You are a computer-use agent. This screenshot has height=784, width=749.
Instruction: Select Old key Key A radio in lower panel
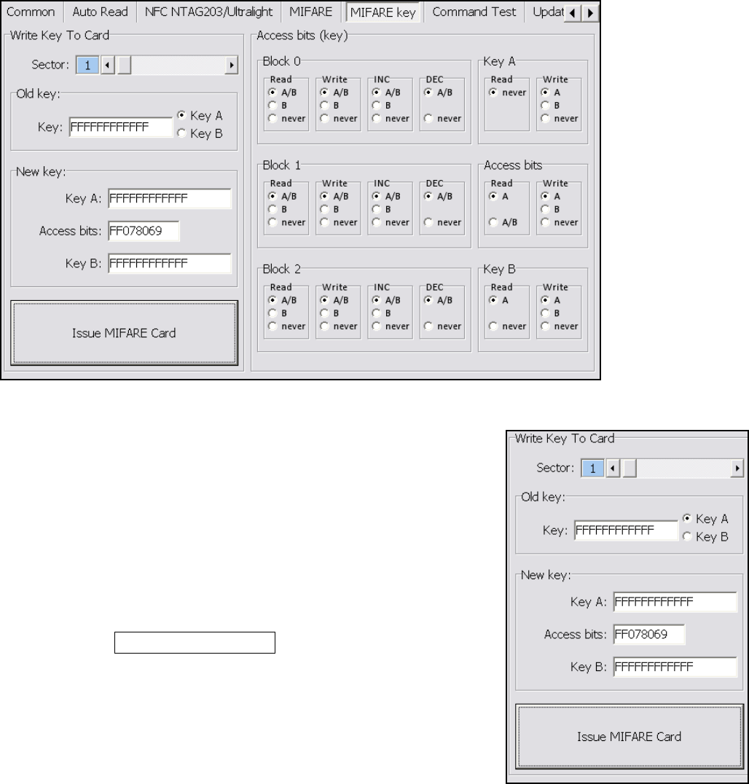705,519
